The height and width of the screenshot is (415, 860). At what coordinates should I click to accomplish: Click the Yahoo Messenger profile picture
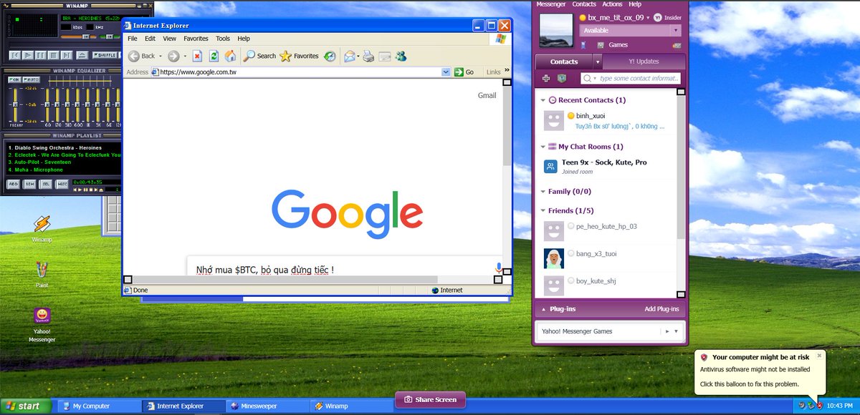556,31
